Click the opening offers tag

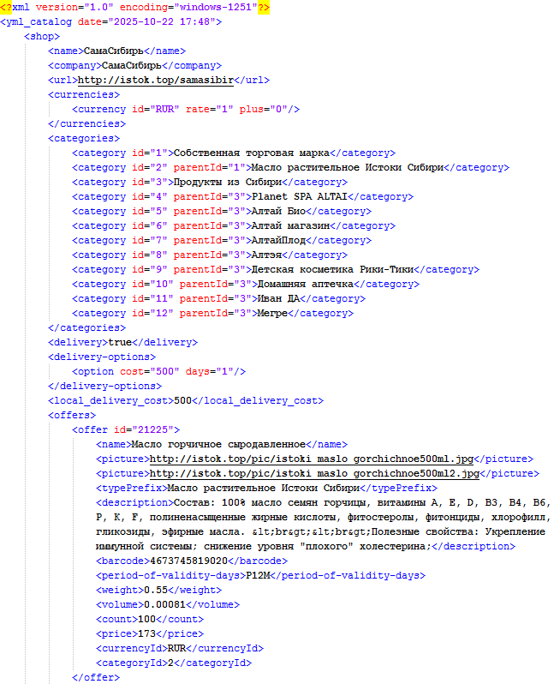click(x=72, y=415)
